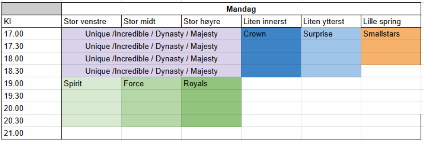This screenshot has width=424, height=141.
Task: Select the dark green Royals cell
Action: click(211, 84)
